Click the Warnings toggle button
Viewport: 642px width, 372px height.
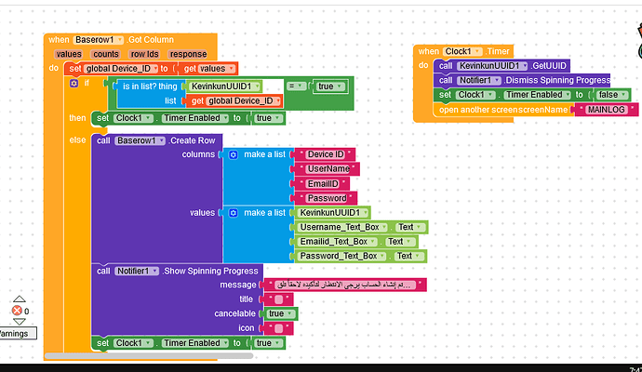[17, 334]
